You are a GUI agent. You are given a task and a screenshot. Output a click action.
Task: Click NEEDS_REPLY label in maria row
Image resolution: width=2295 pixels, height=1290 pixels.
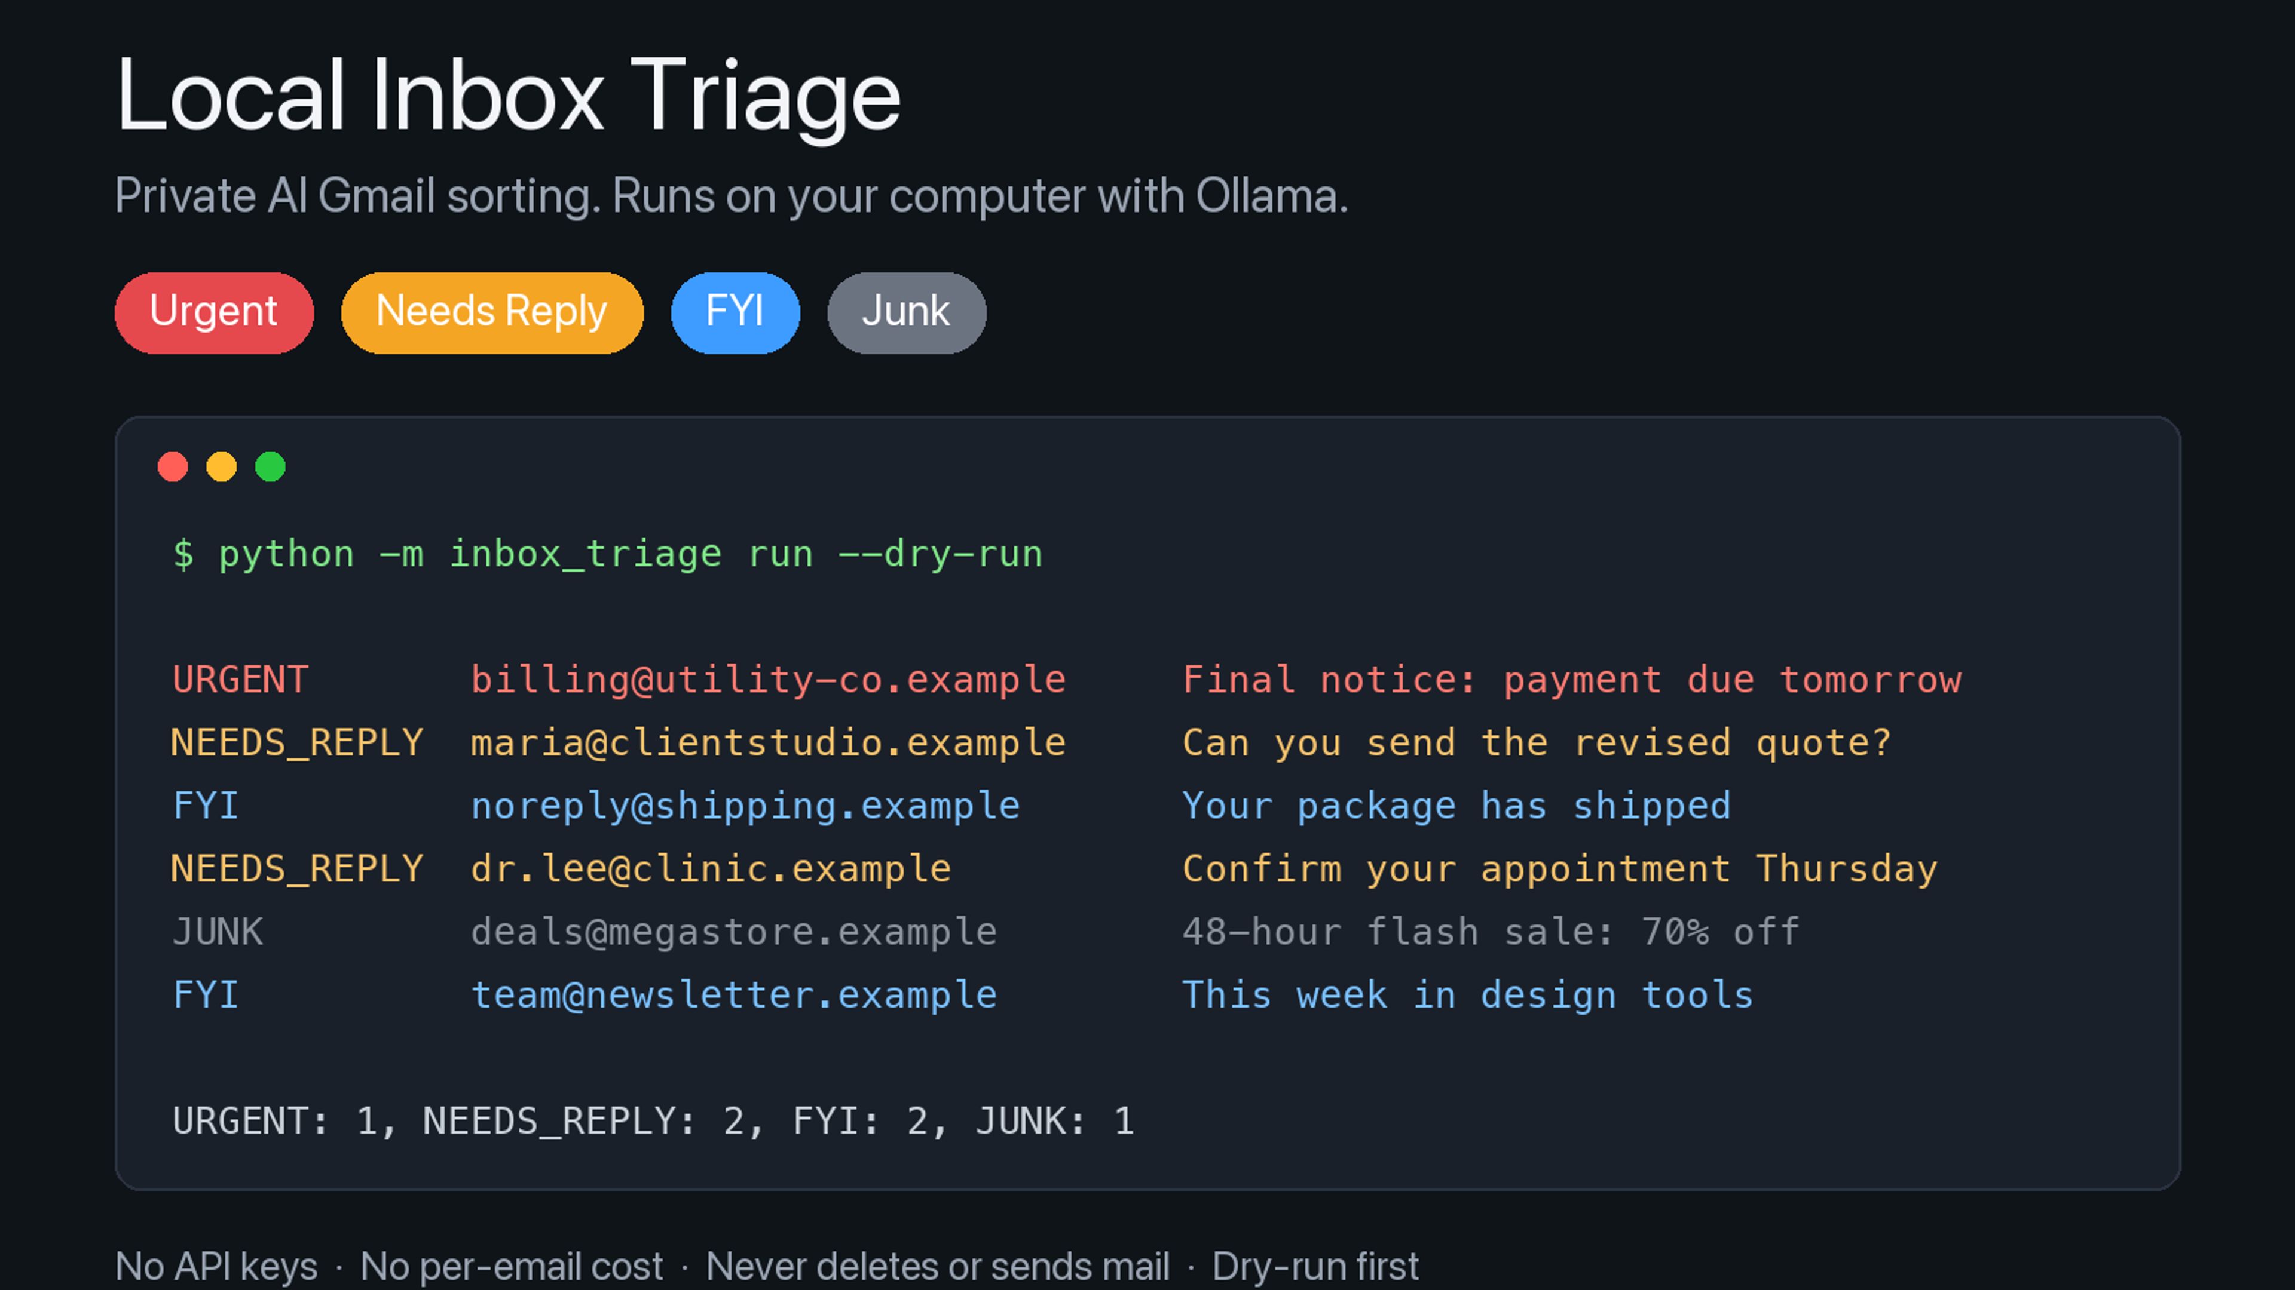click(x=298, y=744)
